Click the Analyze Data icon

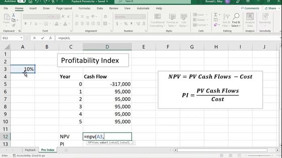tap(250, 20)
